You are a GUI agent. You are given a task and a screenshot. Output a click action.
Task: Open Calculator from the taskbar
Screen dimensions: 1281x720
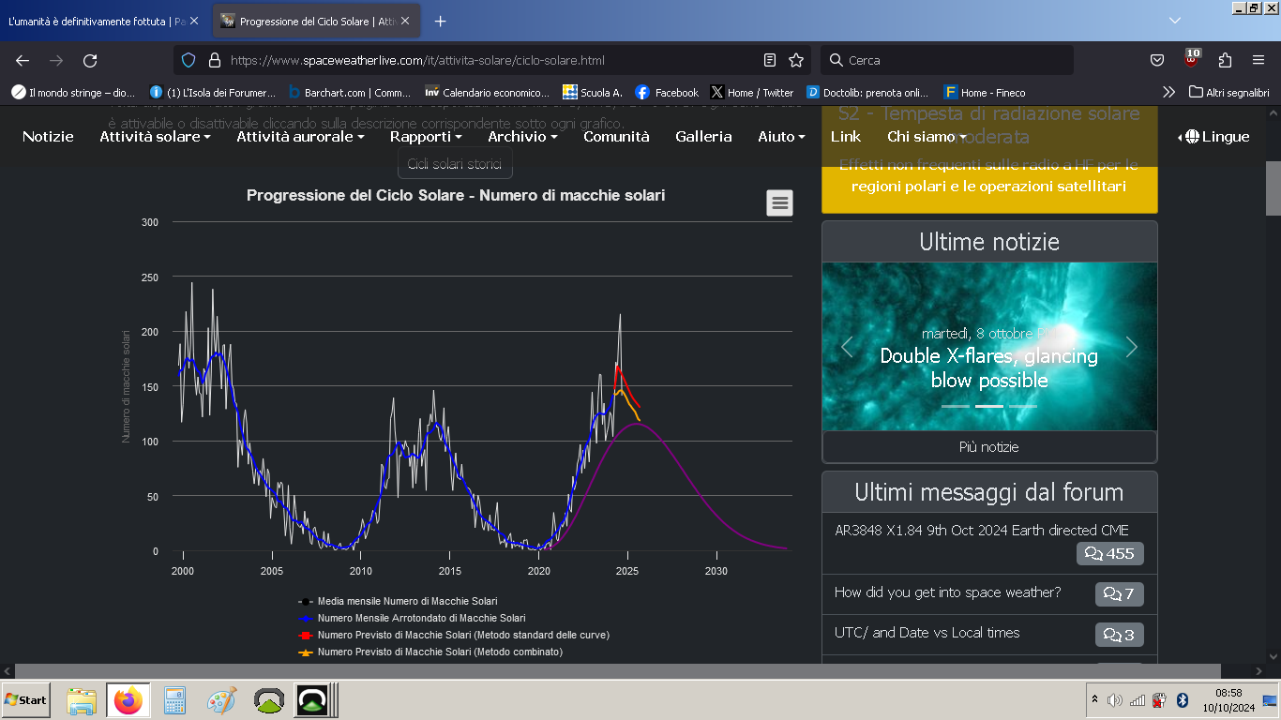174,700
